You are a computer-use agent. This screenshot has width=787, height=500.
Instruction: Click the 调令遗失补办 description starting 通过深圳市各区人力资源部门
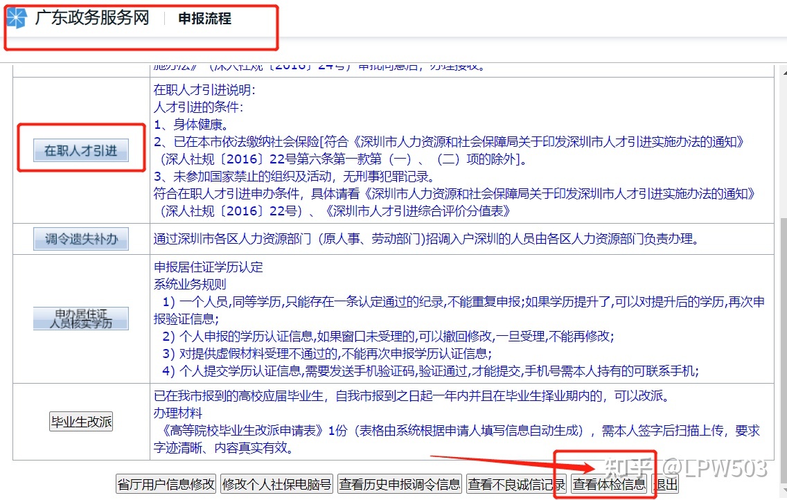(427, 239)
